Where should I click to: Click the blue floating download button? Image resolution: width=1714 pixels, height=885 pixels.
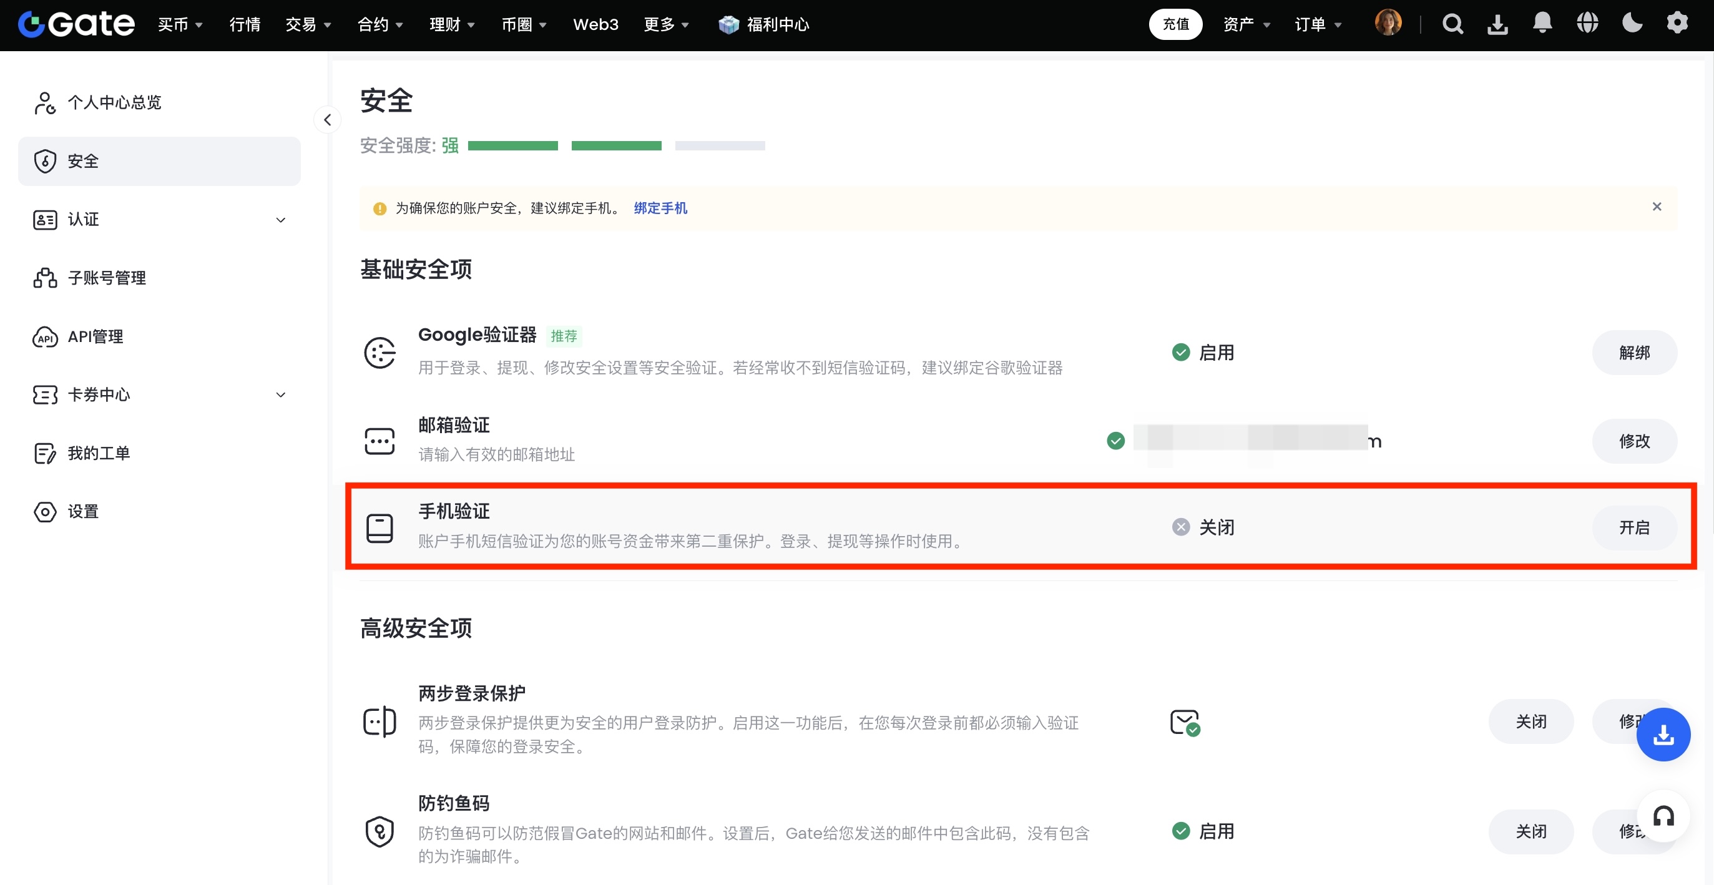[1663, 735]
